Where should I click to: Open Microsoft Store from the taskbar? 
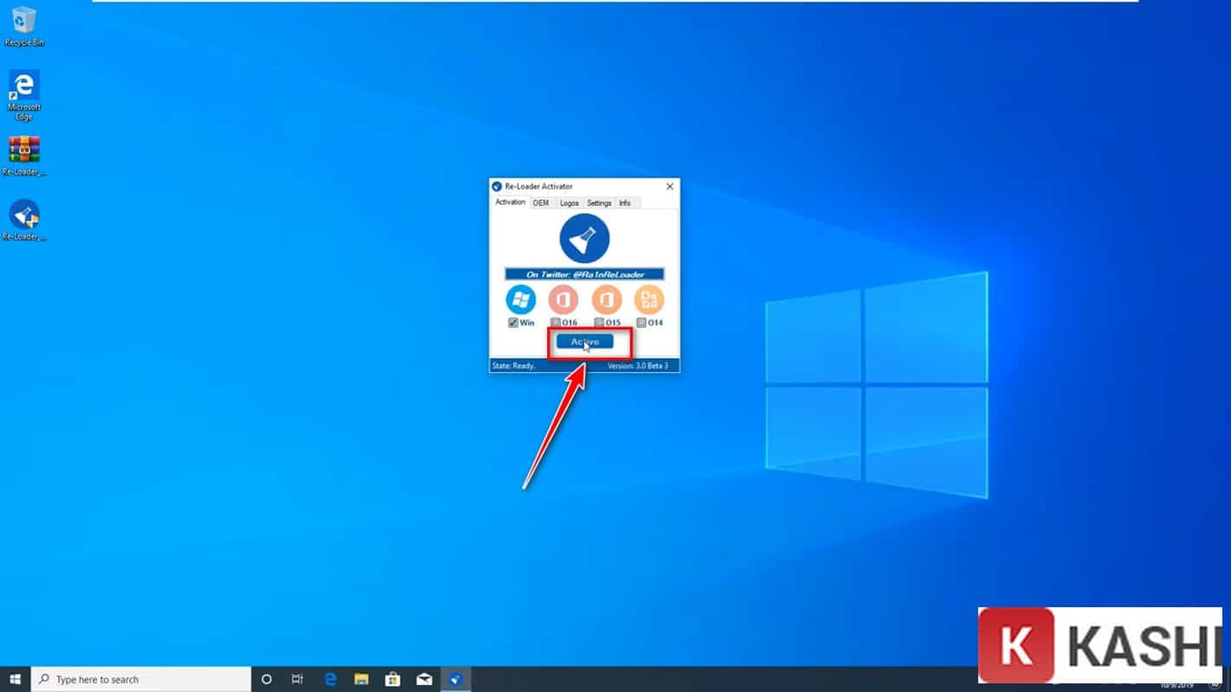[392, 679]
